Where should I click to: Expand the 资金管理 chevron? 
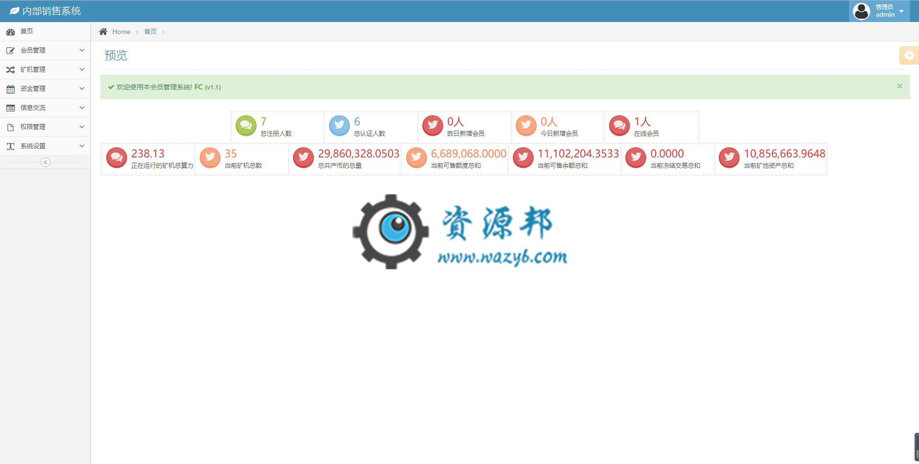82,88
